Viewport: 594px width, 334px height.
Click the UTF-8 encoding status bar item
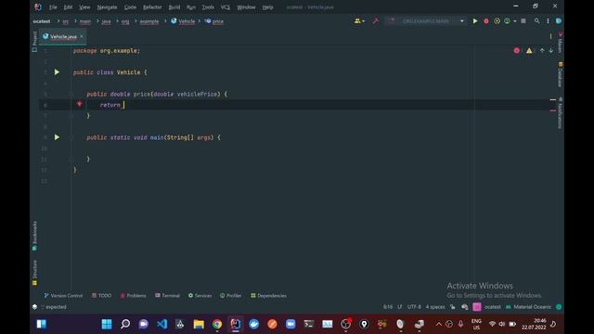[414, 307]
